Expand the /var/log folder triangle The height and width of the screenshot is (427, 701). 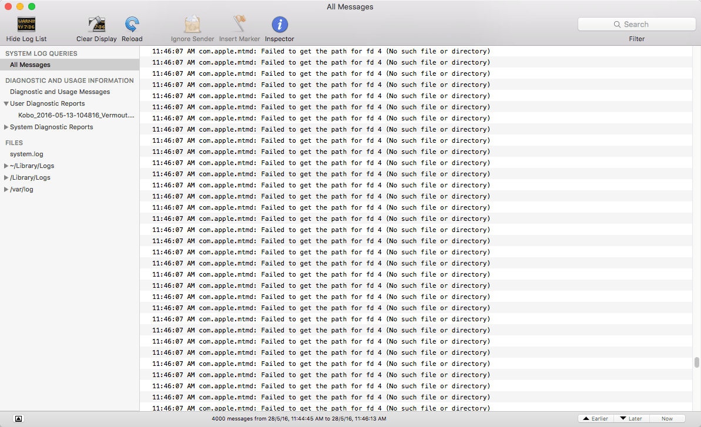click(6, 189)
